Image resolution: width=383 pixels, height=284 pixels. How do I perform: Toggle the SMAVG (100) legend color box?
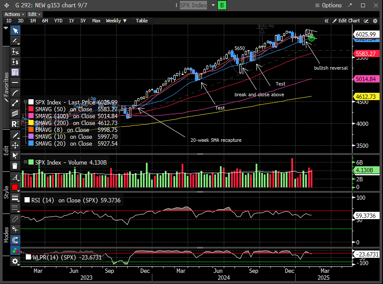pos(31,116)
